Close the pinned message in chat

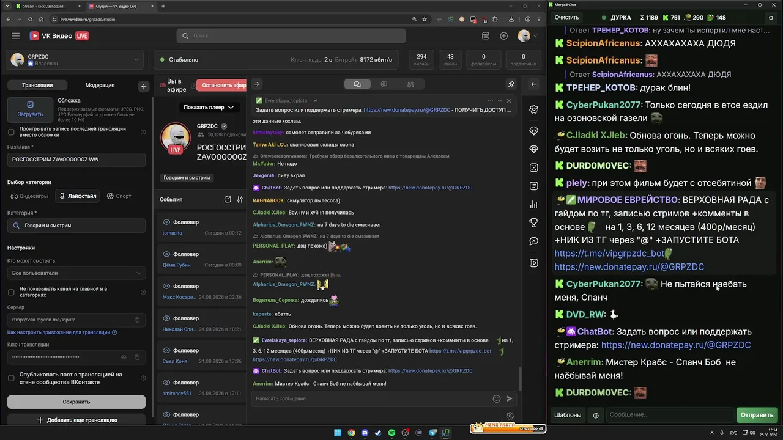point(508,101)
